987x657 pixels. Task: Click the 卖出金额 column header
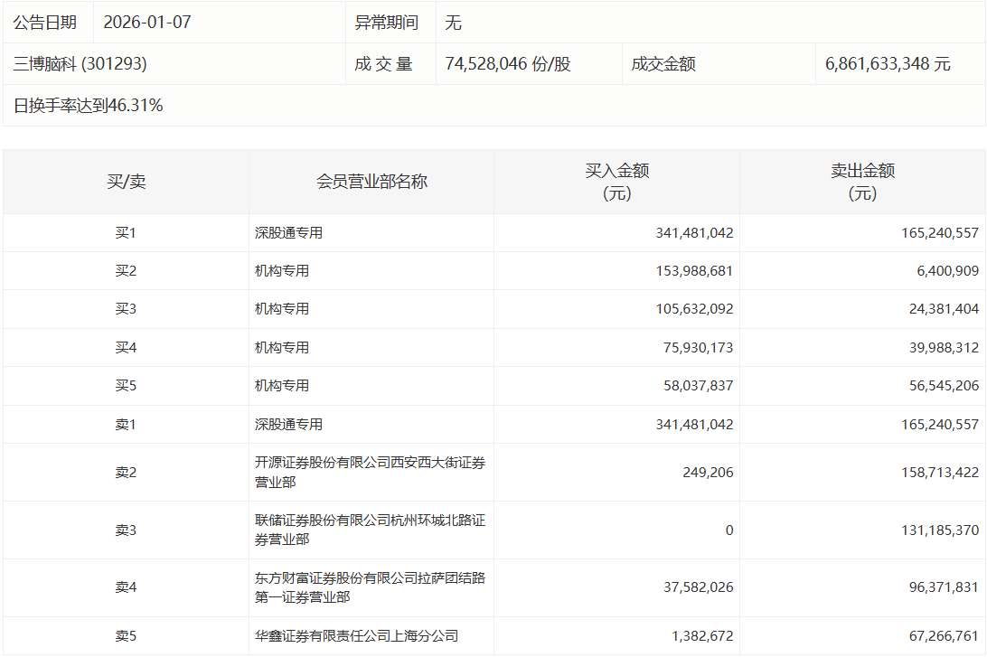(x=862, y=182)
